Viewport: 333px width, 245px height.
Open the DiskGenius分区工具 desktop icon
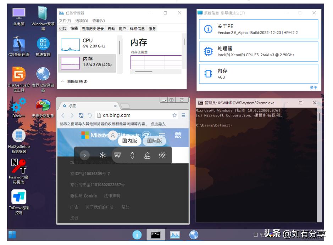[19, 79]
